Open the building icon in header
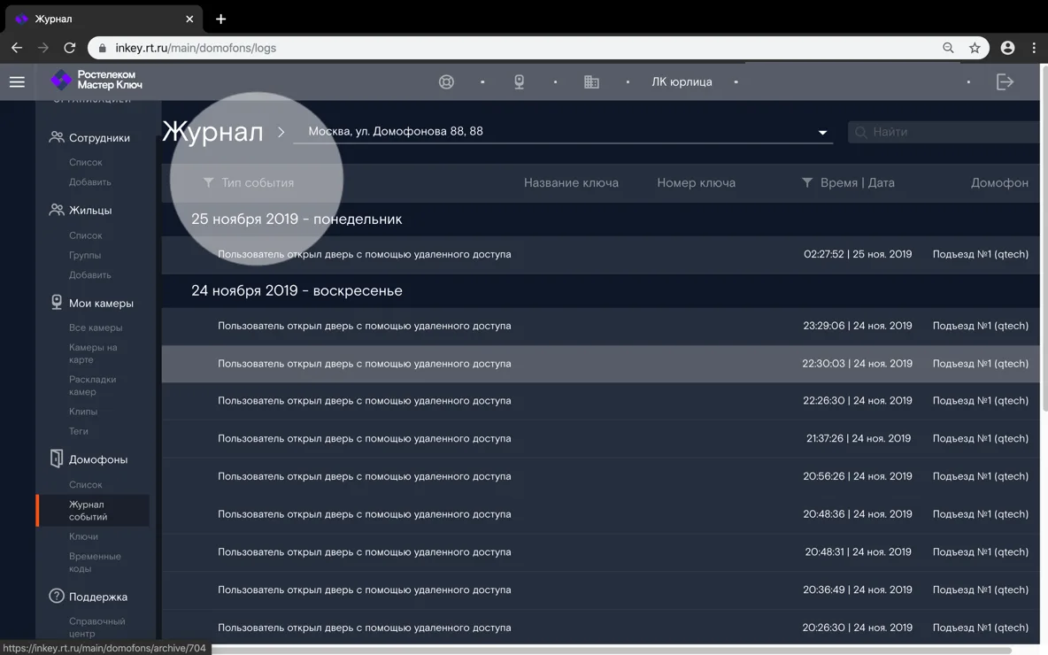1048x655 pixels. 591,81
